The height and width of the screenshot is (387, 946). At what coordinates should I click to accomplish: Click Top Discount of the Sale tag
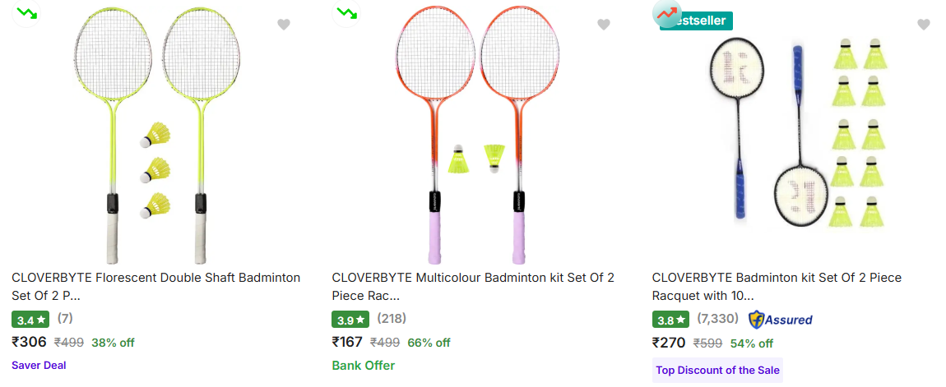click(x=717, y=370)
